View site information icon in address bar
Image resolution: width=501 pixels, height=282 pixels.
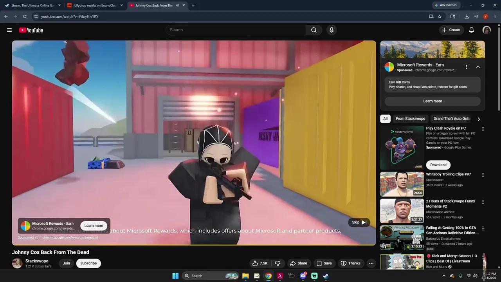coord(36,16)
